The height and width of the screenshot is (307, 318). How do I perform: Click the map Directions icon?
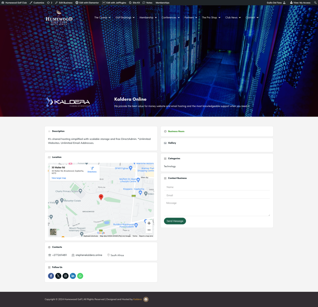pyautogui.click(x=92, y=168)
